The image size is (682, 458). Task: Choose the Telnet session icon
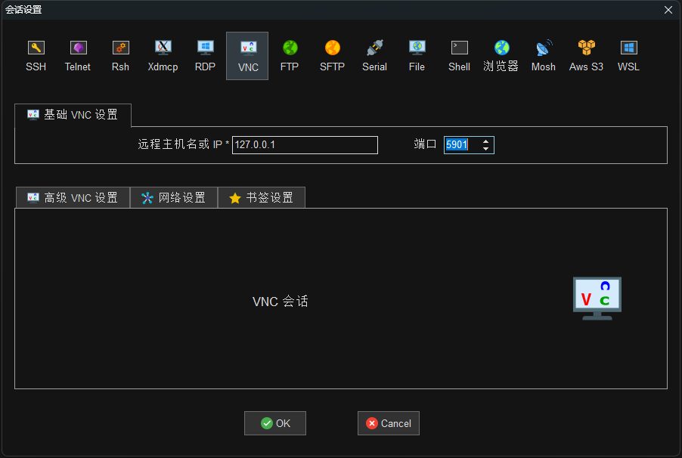(78, 55)
